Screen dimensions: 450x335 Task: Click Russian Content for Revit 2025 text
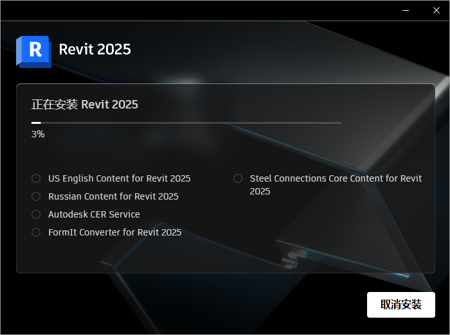(113, 196)
